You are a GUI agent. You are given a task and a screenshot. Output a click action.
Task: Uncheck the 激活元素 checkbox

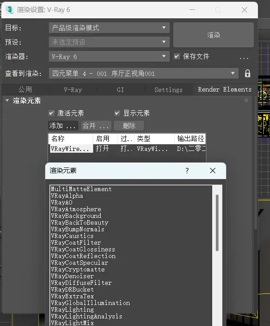(x=51, y=113)
